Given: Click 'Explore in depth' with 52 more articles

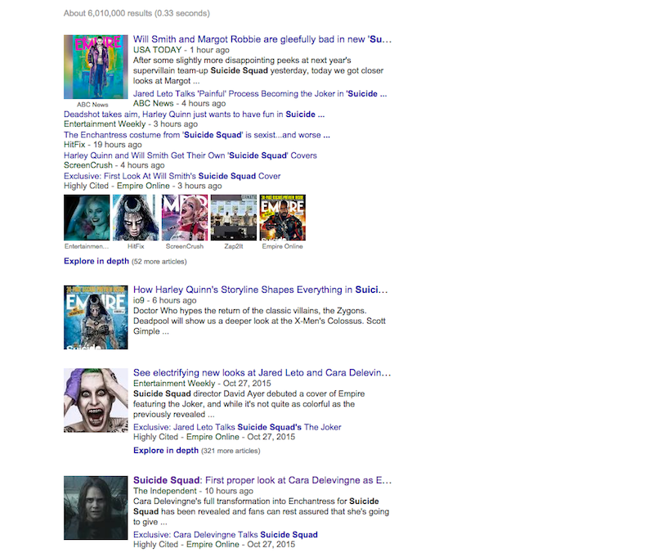Looking at the screenshot, I should coord(96,261).
